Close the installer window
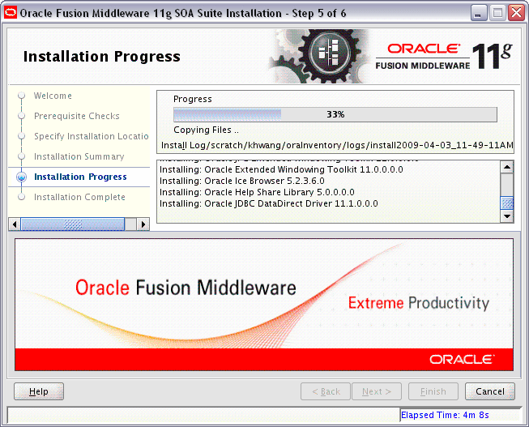Image resolution: width=529 pixels, height=427 pixels. 517,13
